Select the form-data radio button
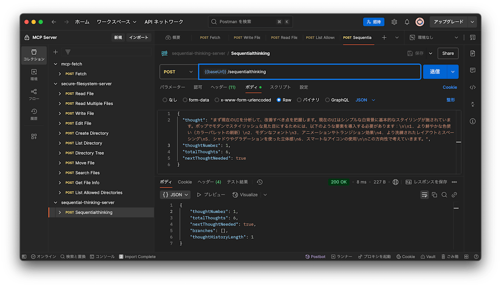Image resolution: width=501 pixels, height=287 pixels. pyautogui.click(x=185, y=100)
